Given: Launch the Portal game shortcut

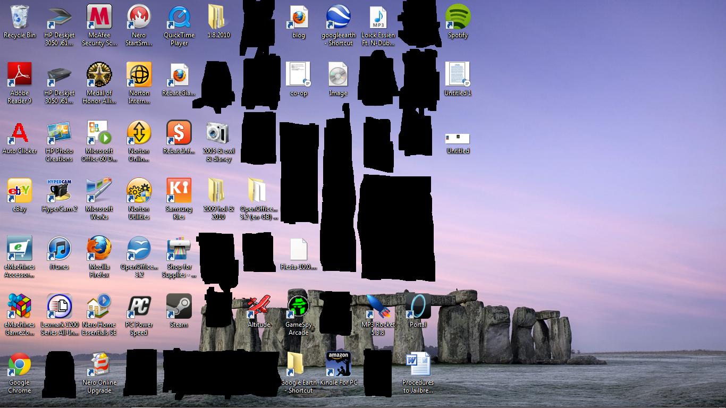Looking at the screenshot, I should pos(418,307).
